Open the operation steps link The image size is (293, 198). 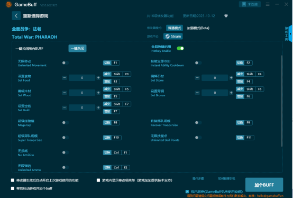click(x=198, y=178)
